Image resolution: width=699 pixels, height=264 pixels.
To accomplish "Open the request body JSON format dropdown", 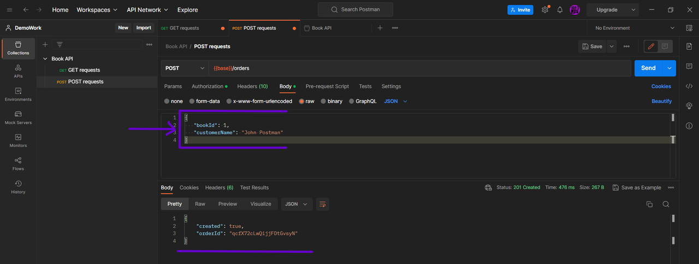I will click(x=396, y=101).
